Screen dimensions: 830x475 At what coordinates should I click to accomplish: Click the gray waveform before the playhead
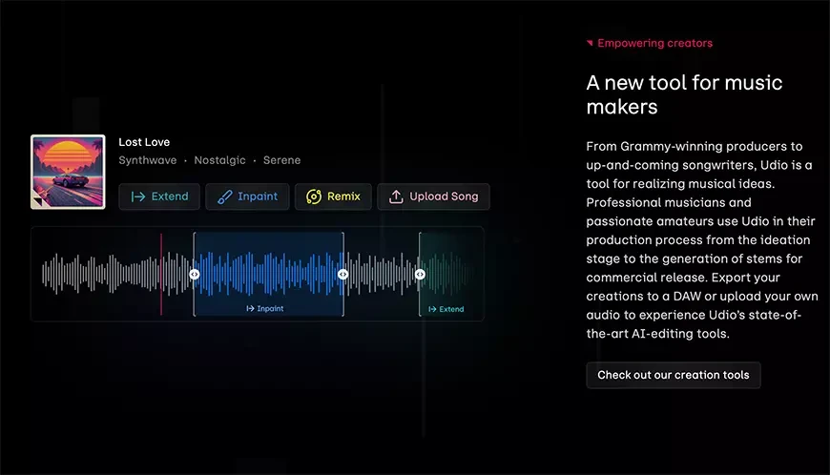(x=100, y=274)
